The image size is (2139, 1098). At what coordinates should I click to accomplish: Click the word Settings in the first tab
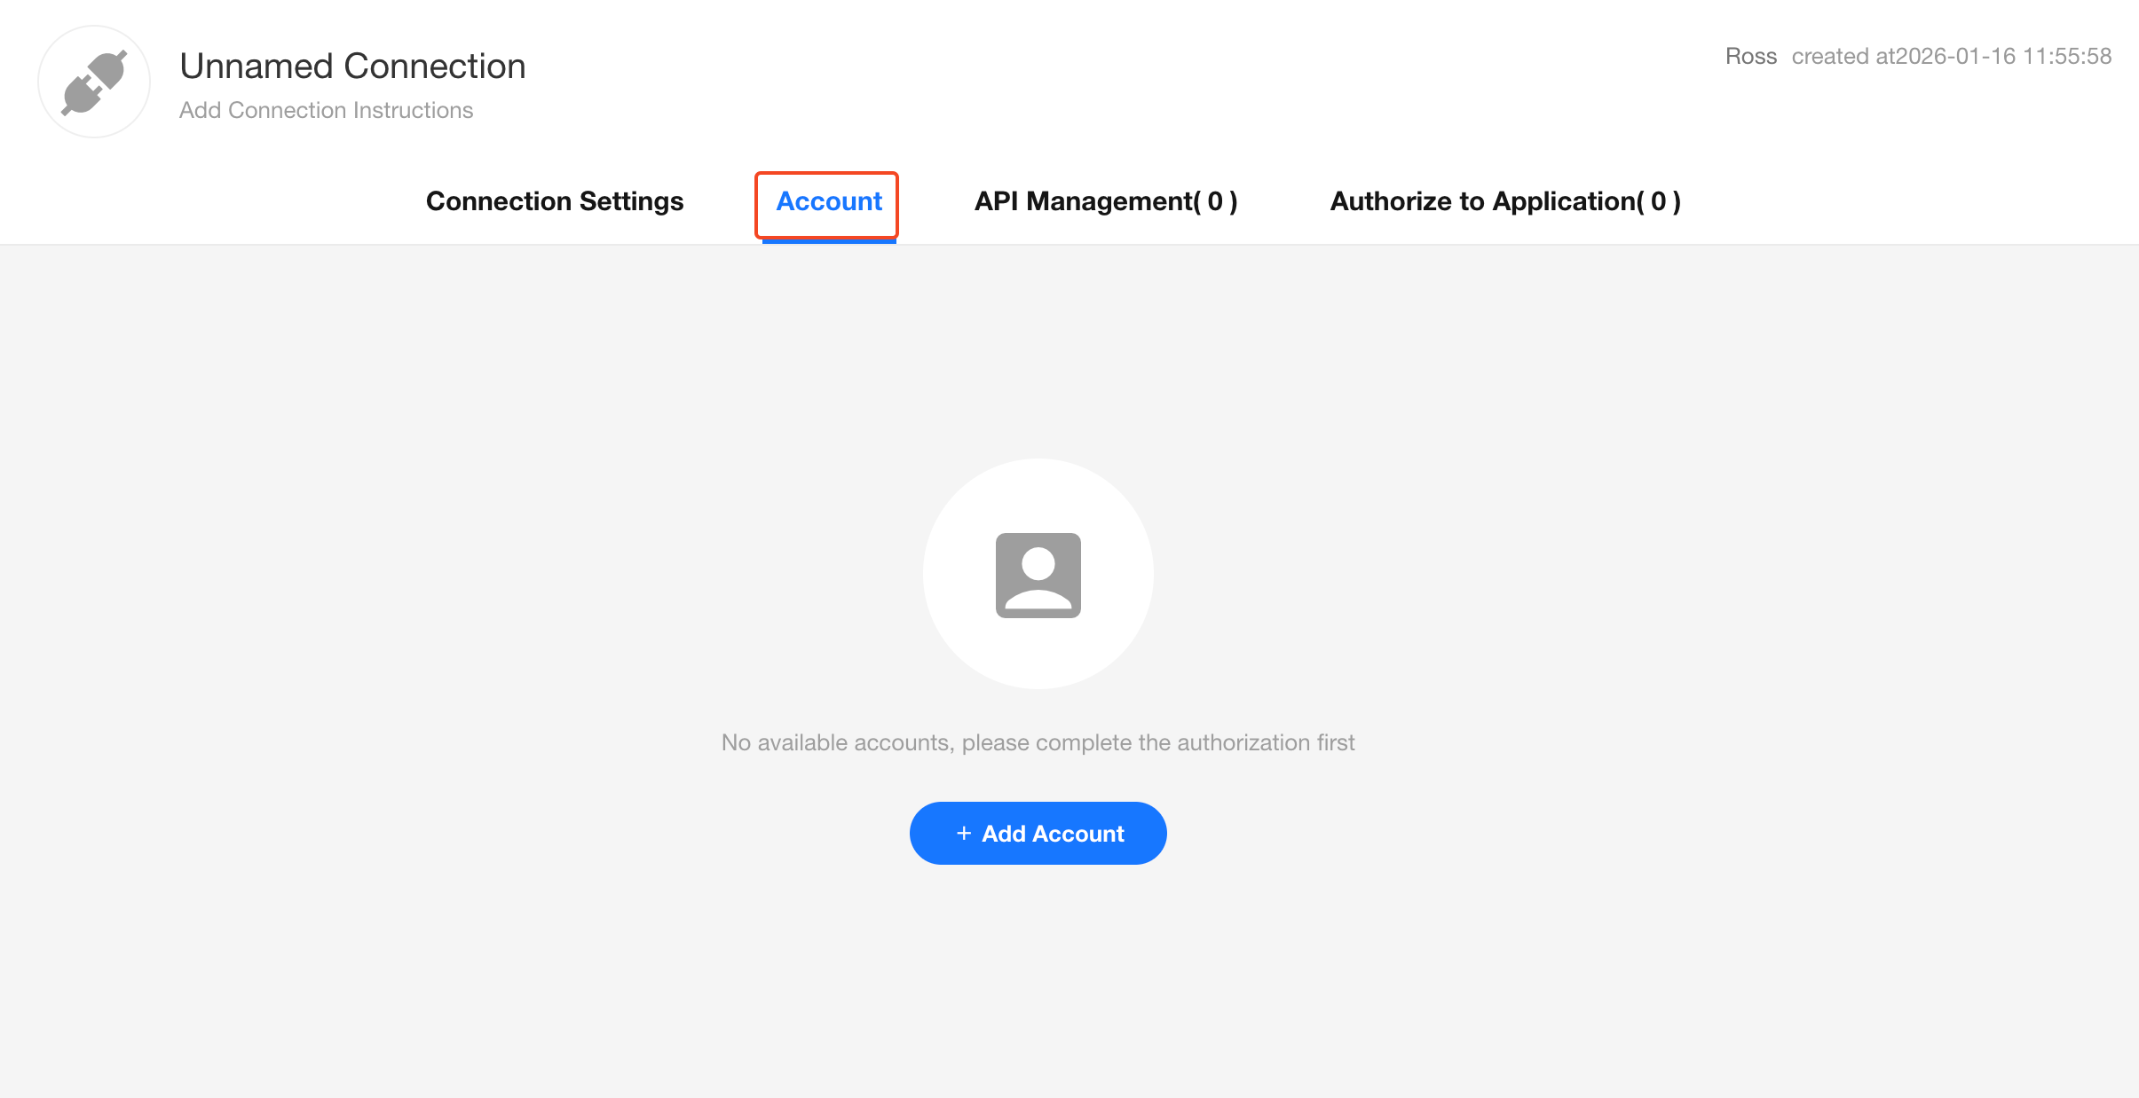(631, 201)
